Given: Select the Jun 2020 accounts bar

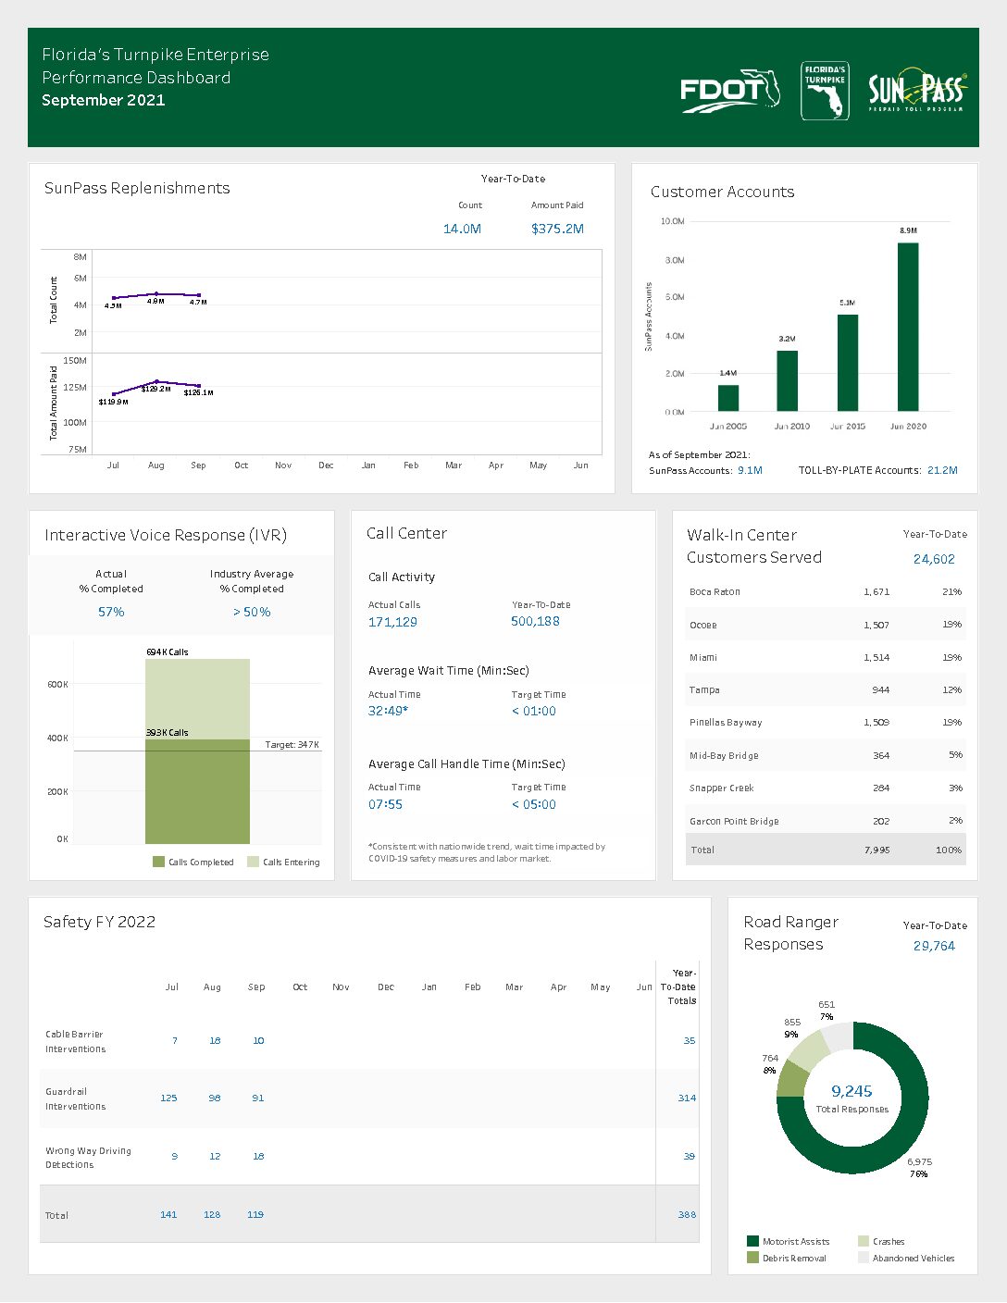Looking at the screenshot, I should pos(908,327).
